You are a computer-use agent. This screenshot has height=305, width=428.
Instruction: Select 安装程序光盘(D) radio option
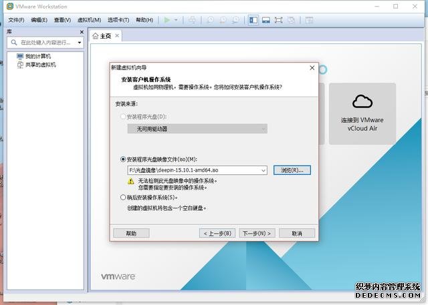coord(123,117)
